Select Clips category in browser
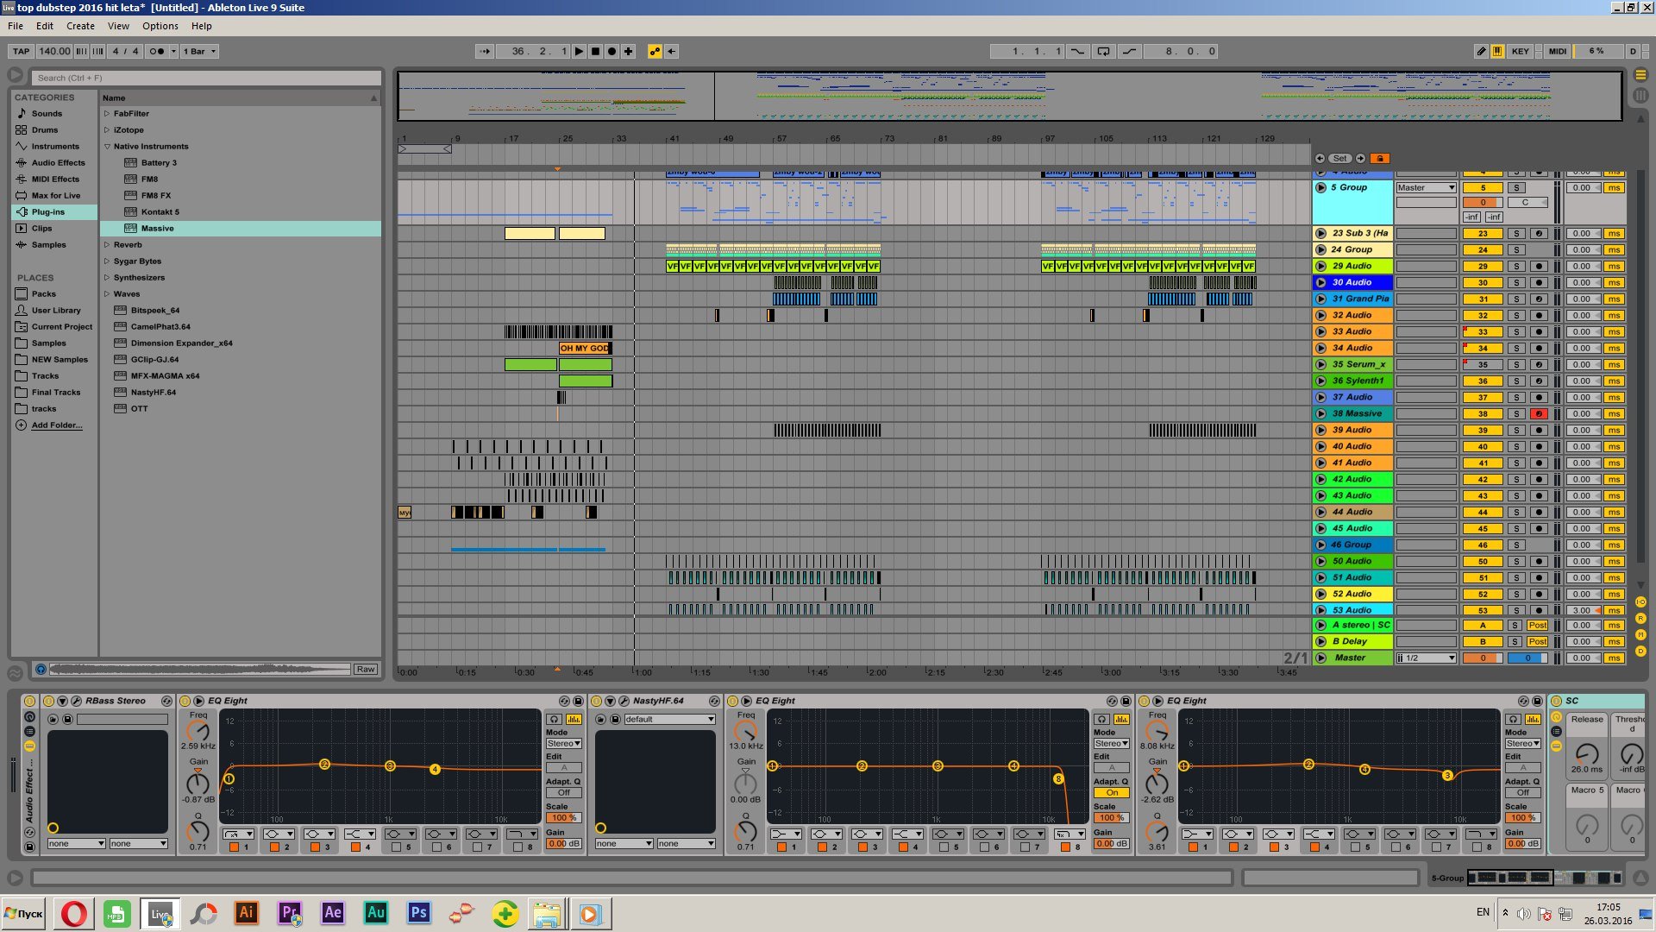This screenshot has width=1656, height=932. (x=41, y=228)
